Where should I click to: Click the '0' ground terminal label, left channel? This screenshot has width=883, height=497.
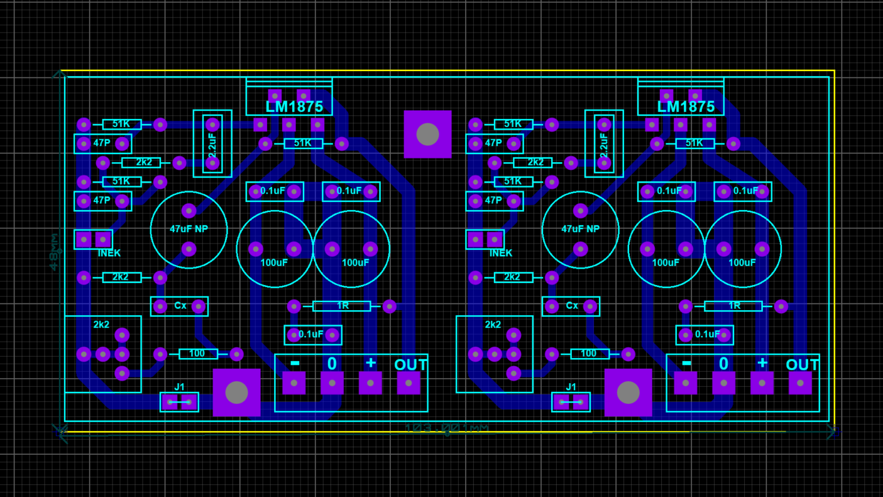tap(332, 364)
